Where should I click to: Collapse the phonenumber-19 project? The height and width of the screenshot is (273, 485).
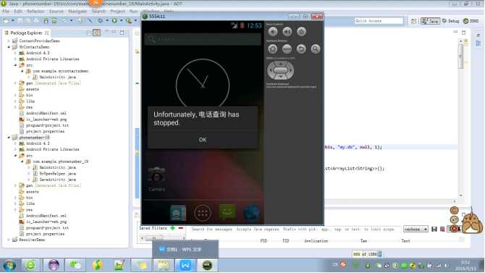coord(9,138)
